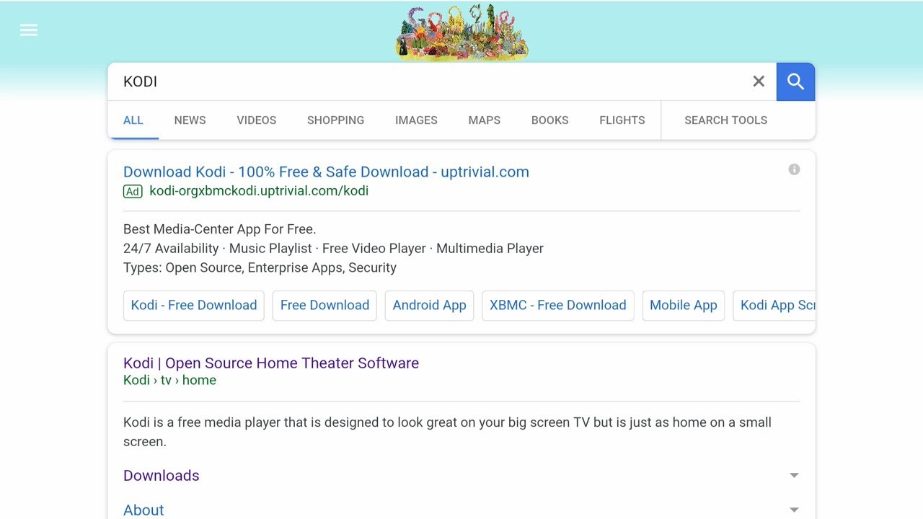Switch to the VIDEOS tab
The width and height of the screenshot is (923, 519).
(x=257, y=120)
